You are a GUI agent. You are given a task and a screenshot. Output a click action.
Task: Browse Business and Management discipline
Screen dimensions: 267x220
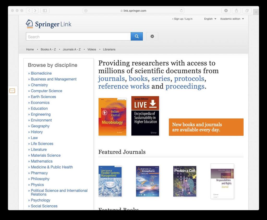(x=54, y=79)
